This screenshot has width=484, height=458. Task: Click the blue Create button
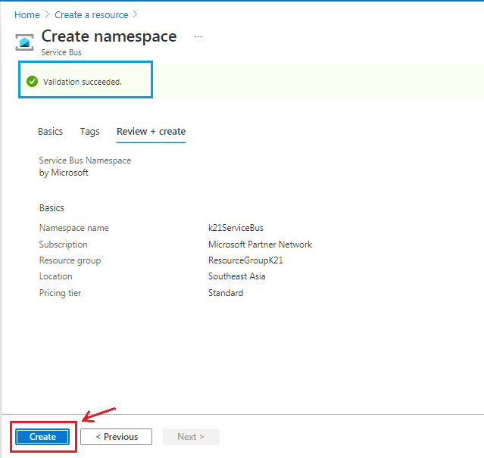point(42,437)
